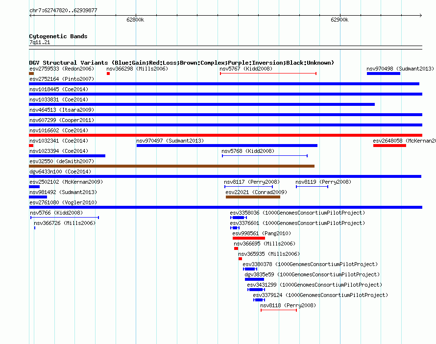The height and width of the screenshot is (344, 436).
Task: Click chr7:62747820..62939877 coordinate text
Action: (63, 10)
